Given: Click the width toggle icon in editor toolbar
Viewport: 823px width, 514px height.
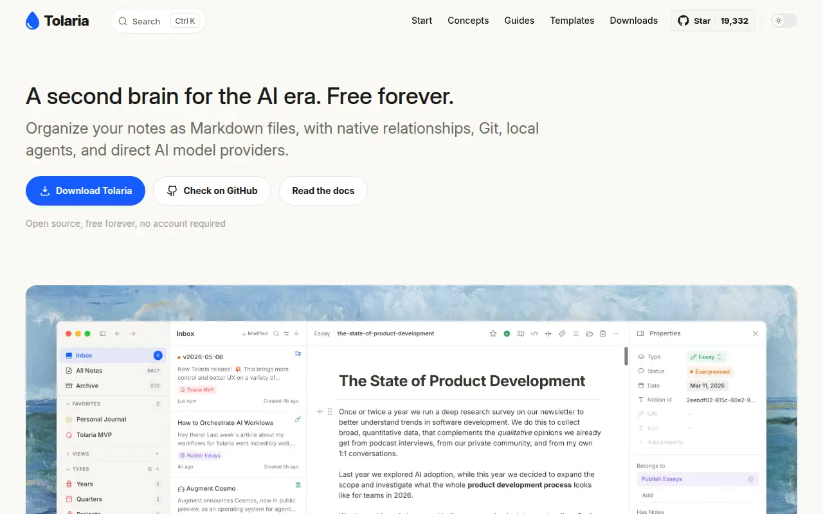Looking at the screenshot, I should 548,333.
